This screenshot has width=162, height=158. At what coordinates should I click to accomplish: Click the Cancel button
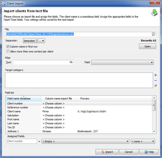pyautogui.click(x=129, y=152)
